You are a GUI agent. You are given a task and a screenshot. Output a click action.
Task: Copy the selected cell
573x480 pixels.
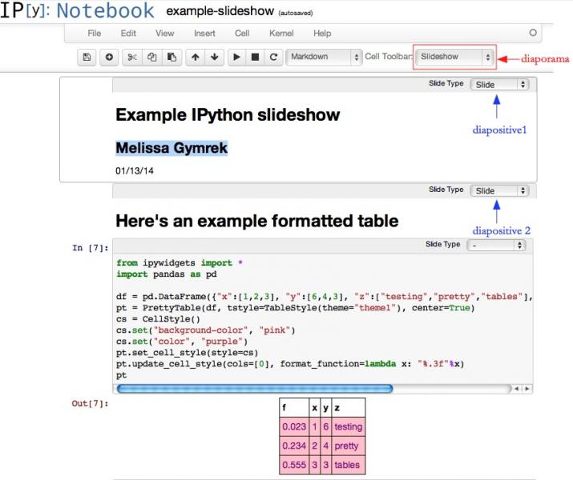pos(151,58)
